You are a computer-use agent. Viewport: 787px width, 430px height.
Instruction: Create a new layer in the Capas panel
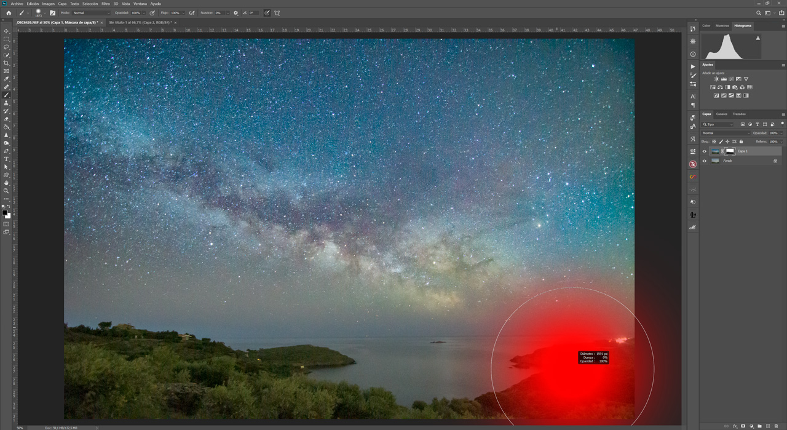tap(768, 426)
